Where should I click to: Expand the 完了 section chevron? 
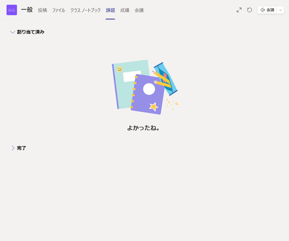click(x=13, y=148)
